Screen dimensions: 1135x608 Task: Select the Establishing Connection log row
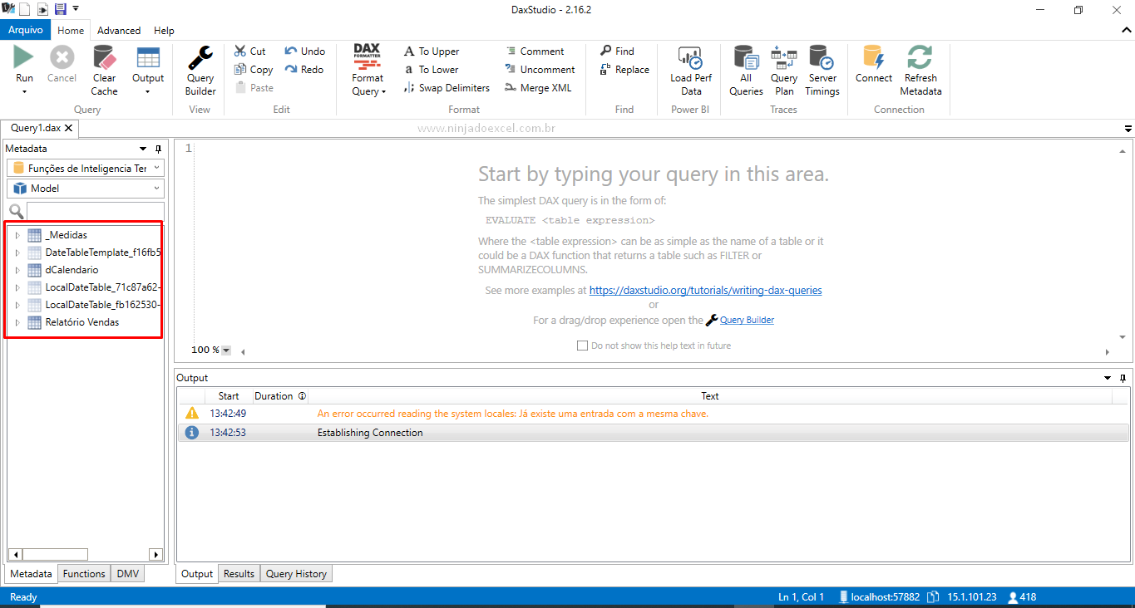653,433
